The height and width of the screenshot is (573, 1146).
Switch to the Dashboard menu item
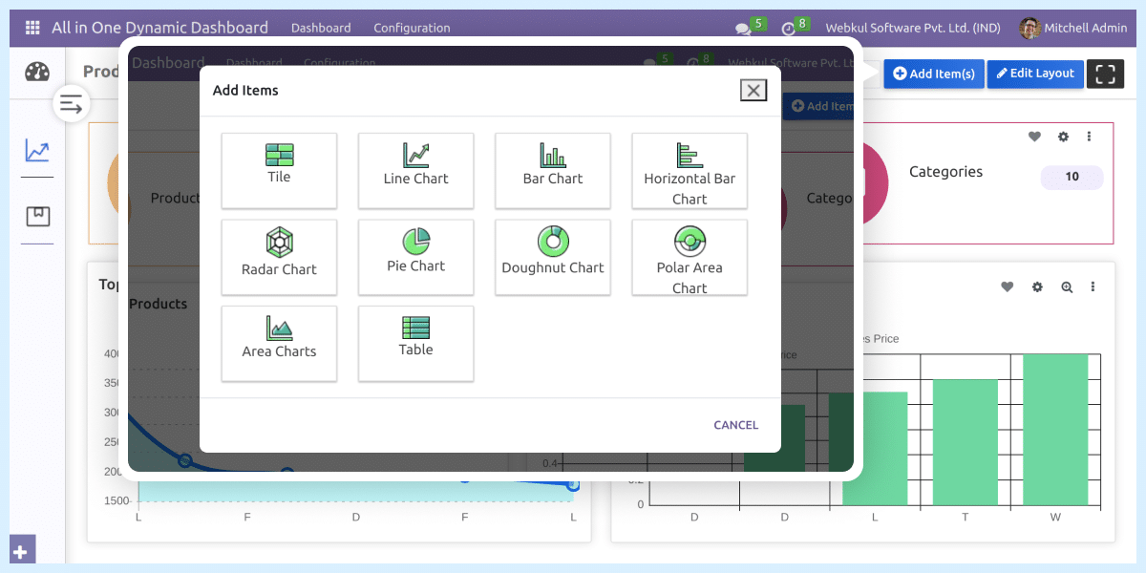pos(321,28)
